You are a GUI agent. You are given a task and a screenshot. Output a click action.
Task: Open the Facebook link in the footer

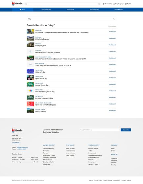tap(114, 158)
